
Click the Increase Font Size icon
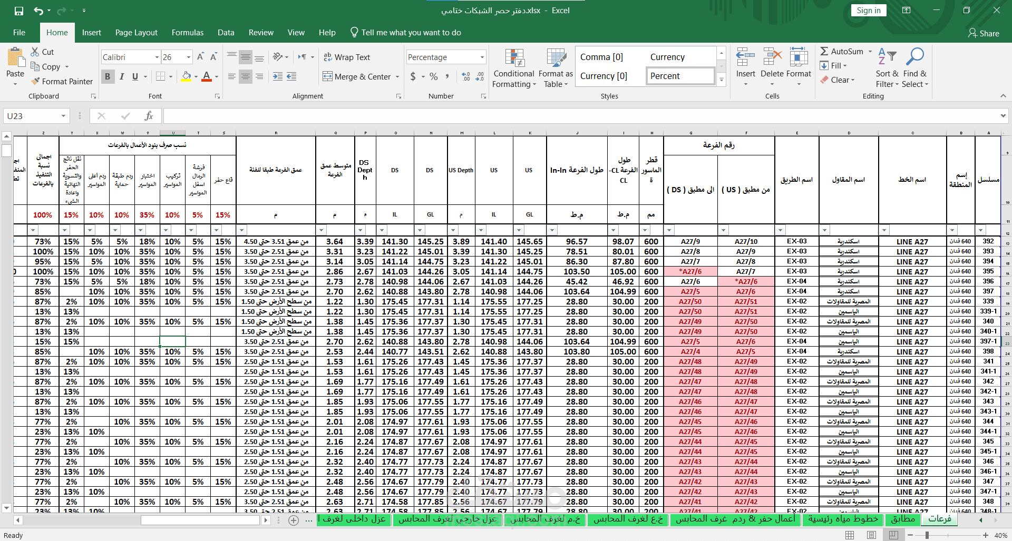(200, 57)
